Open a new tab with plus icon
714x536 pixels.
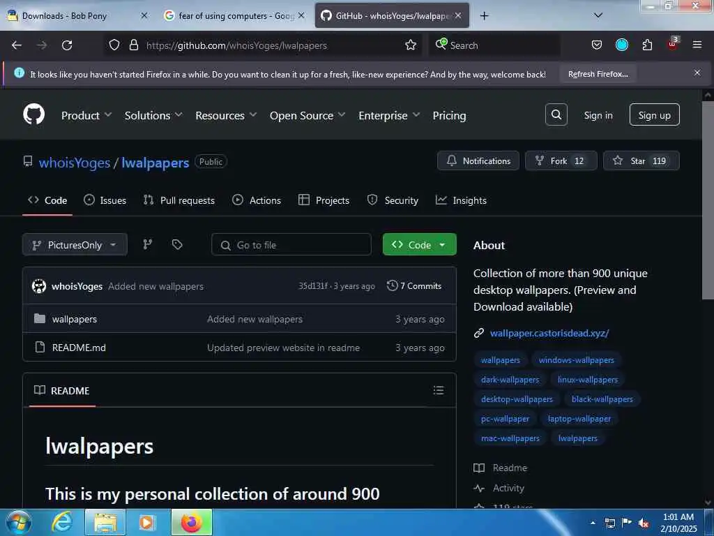484,16
